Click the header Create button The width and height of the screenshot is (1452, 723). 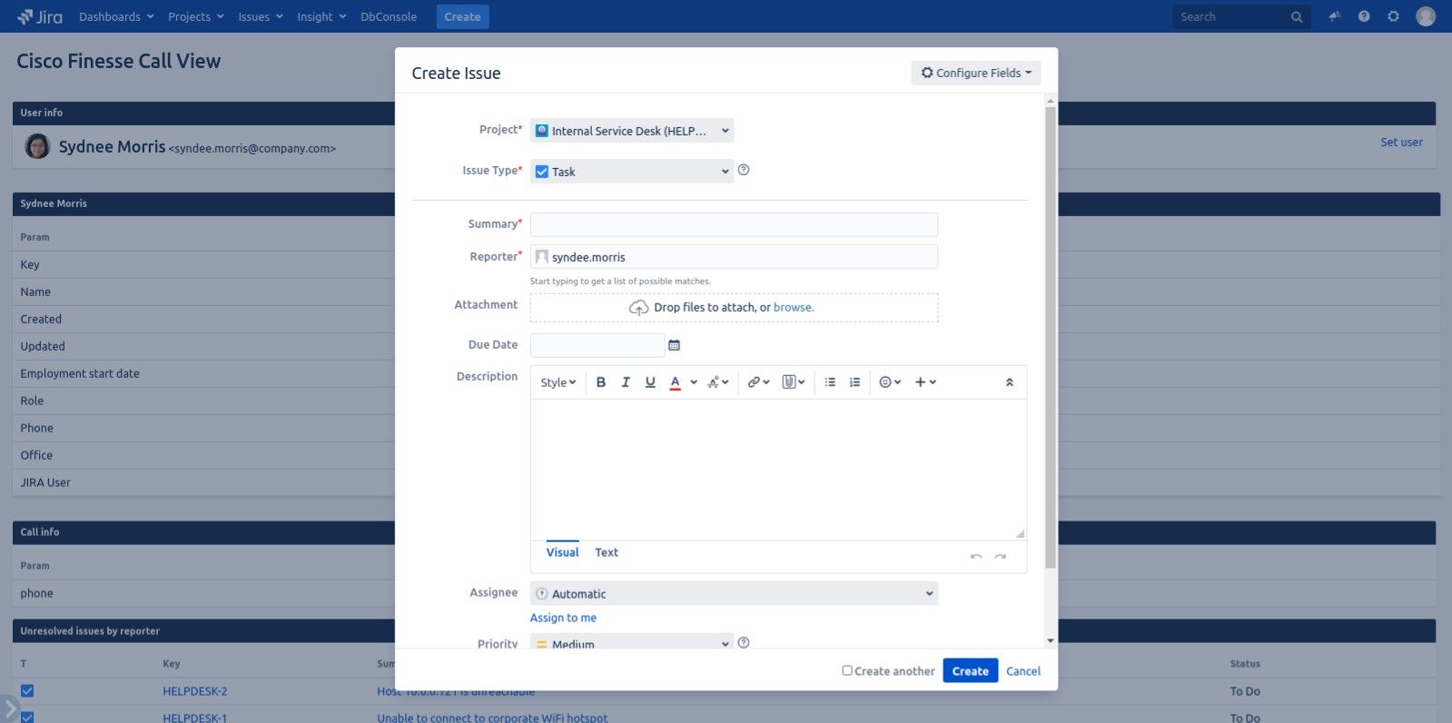462,16
